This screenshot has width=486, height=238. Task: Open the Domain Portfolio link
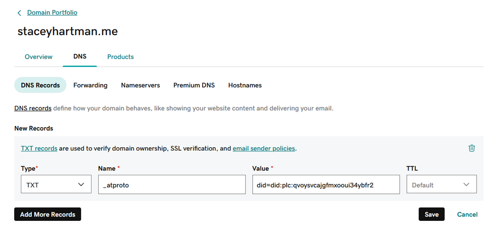coord(52,13)
